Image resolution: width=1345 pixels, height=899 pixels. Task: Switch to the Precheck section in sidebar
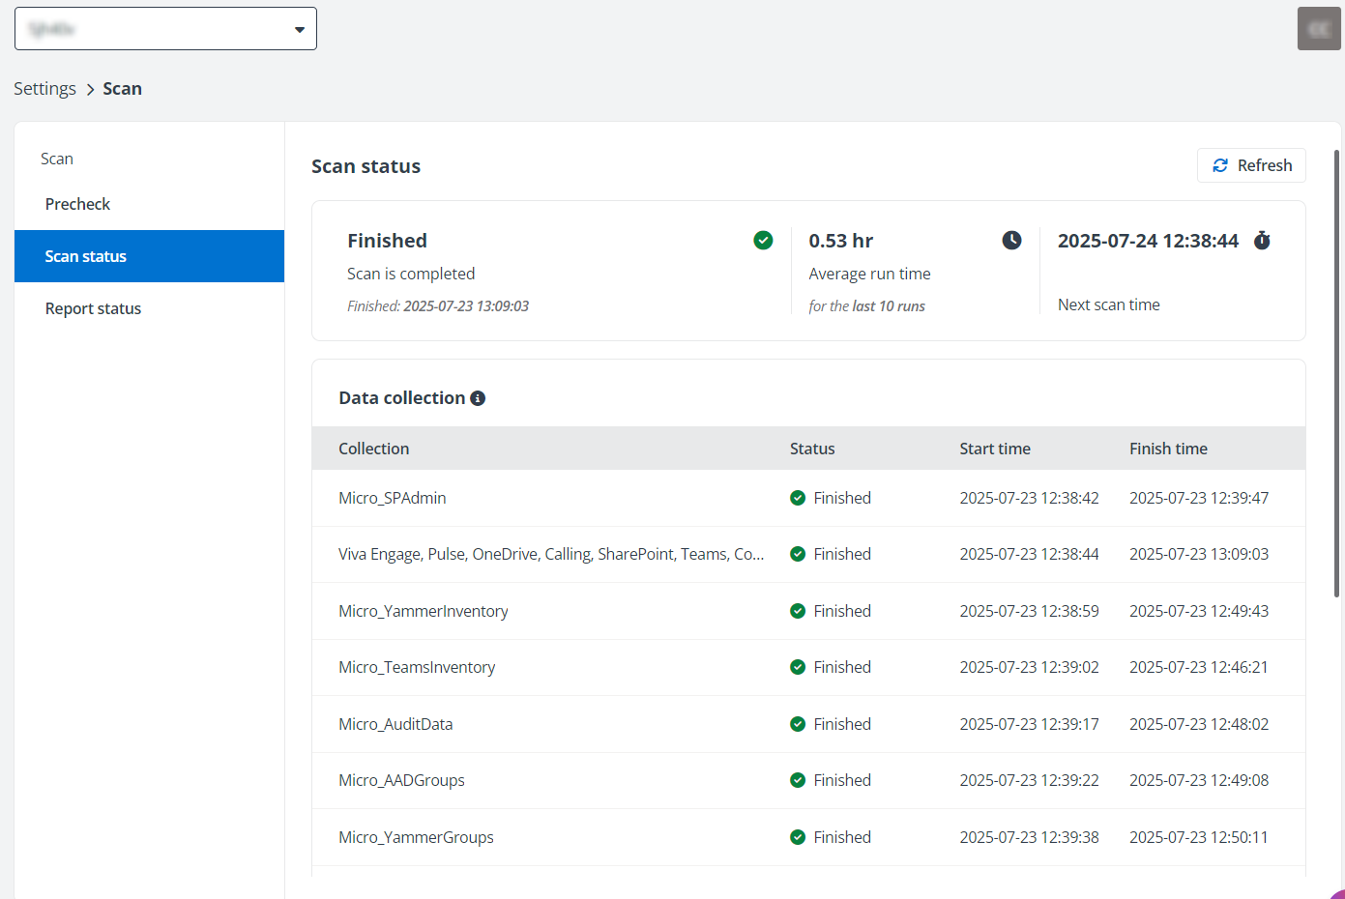tap(77, 204)
